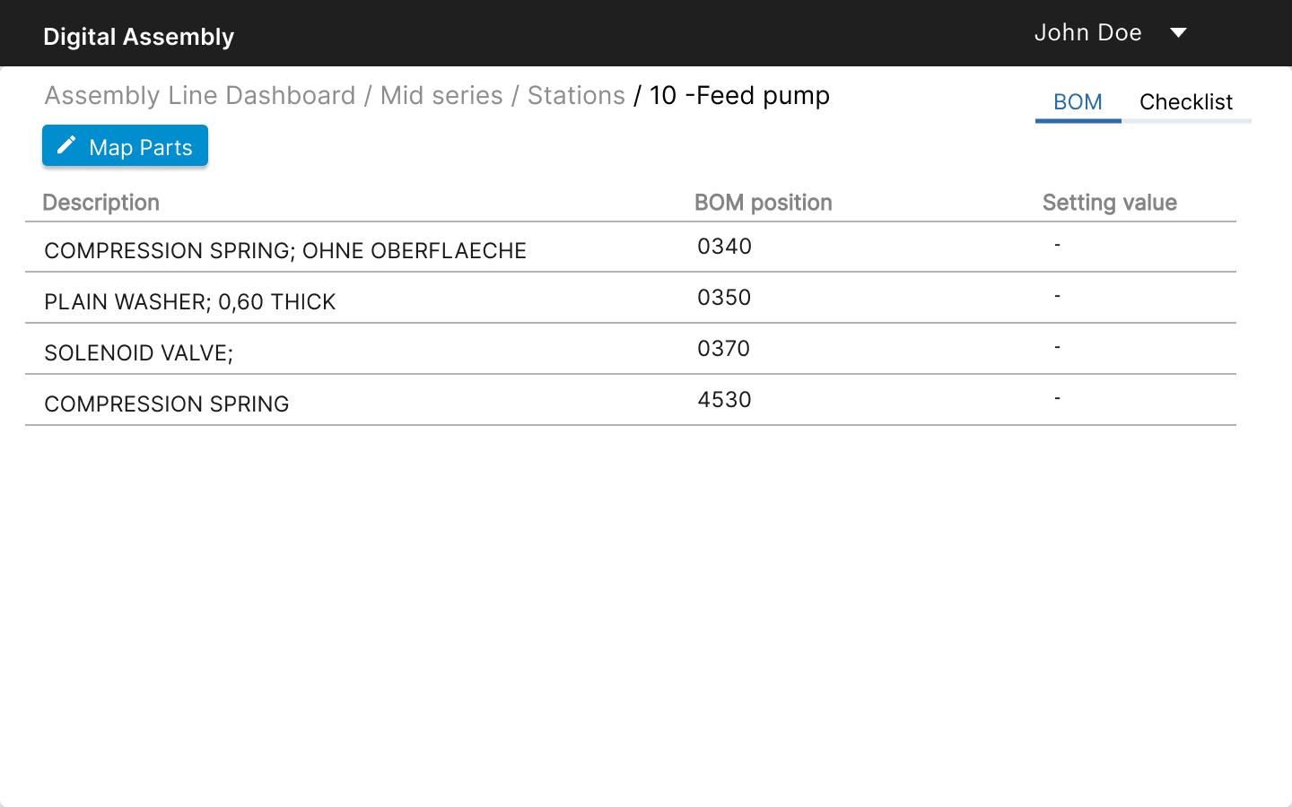Select the SOLENOID VALVE row
1292x807 pixels.
click(138, 352)
